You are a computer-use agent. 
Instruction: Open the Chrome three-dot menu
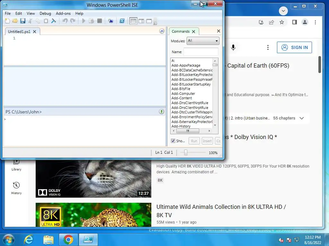pos(315,22)
